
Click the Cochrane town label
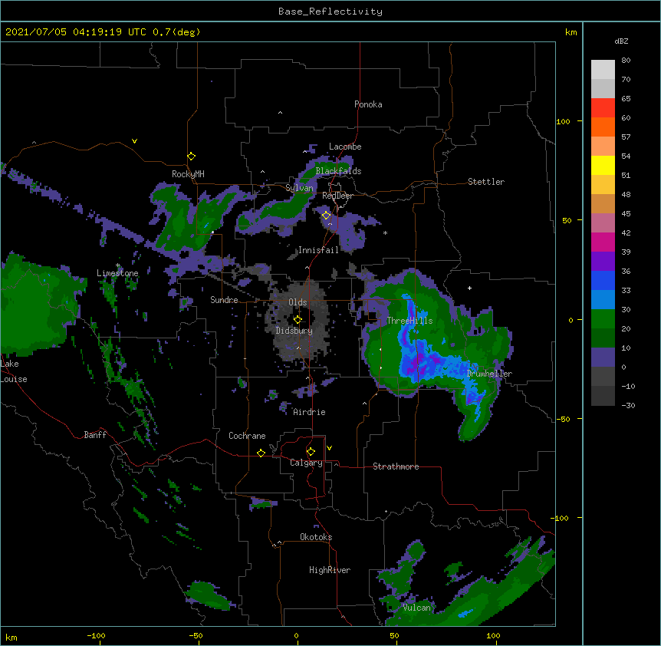247,436
